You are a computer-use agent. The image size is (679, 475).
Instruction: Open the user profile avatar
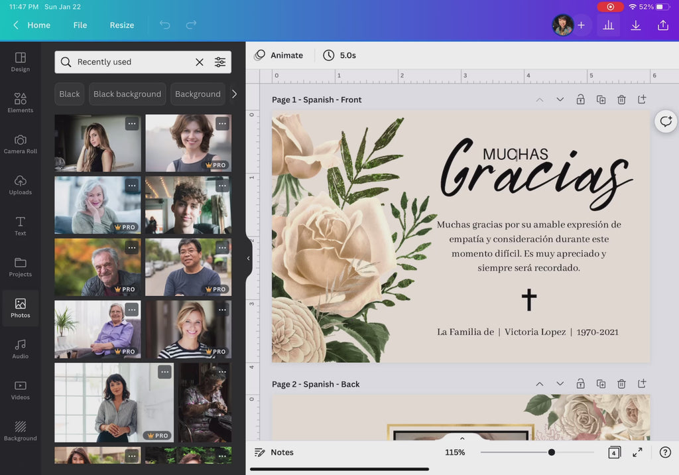562,25
